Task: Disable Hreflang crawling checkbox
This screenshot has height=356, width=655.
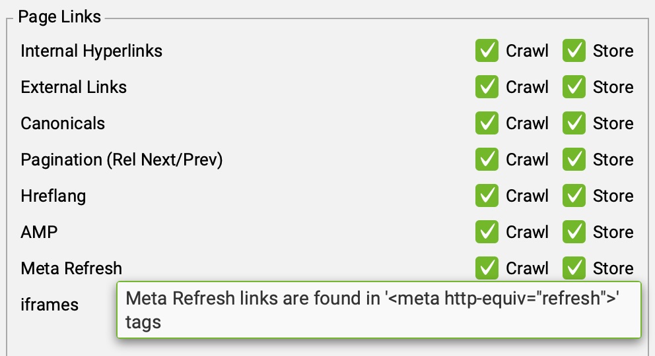Action: pyautogui.click(x=487, y=196)
